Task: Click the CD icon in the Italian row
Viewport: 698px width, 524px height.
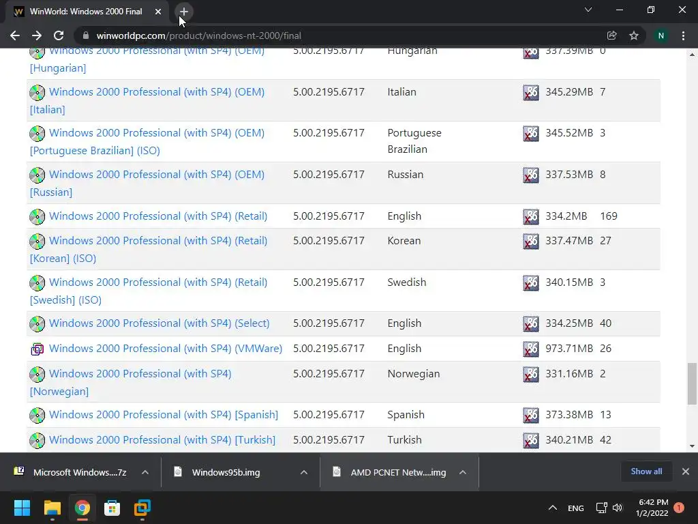Action: click(x=37, y=93)
